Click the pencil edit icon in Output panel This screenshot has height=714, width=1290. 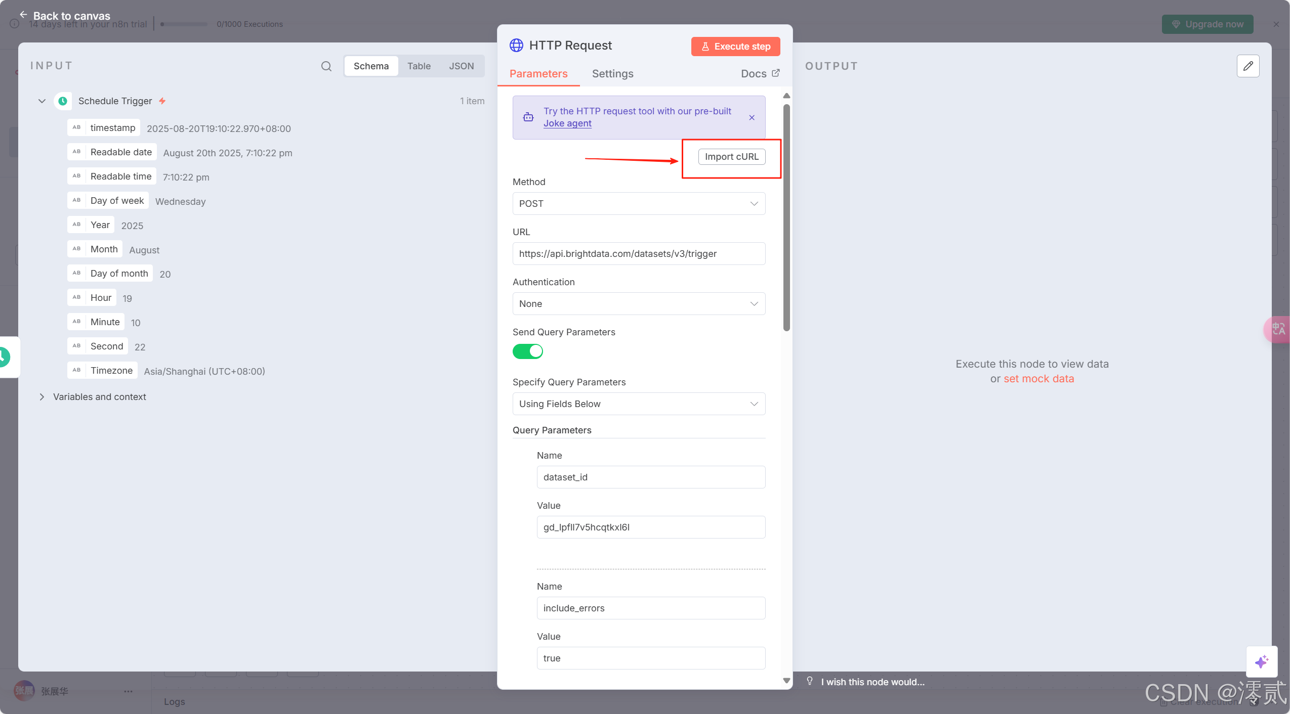[1247, 66]
